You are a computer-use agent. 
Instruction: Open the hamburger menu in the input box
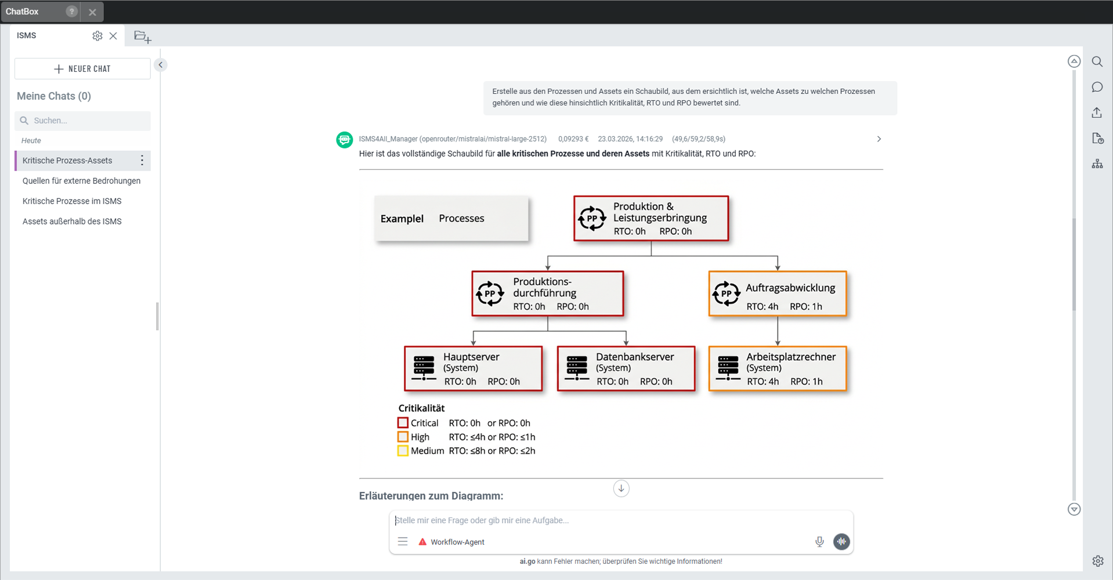tap(403, 542)
